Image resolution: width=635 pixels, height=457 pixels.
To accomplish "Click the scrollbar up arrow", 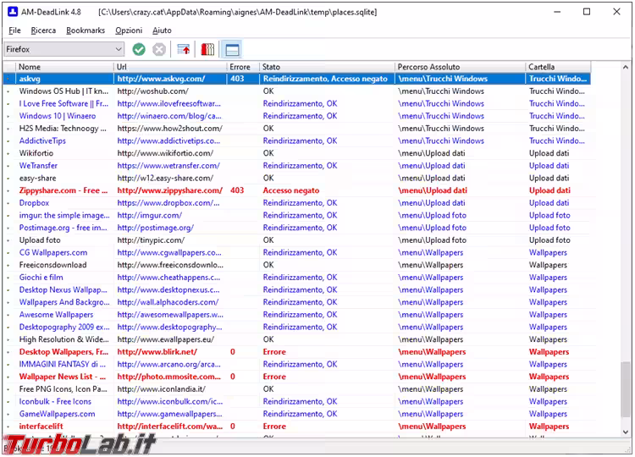I will click(x=626, y=67).
